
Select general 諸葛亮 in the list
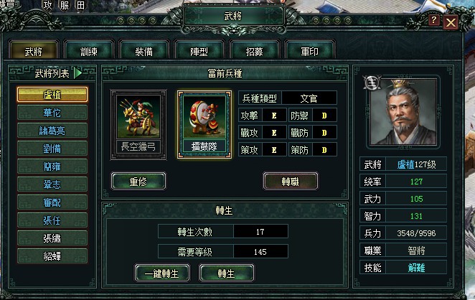[52, 131]
